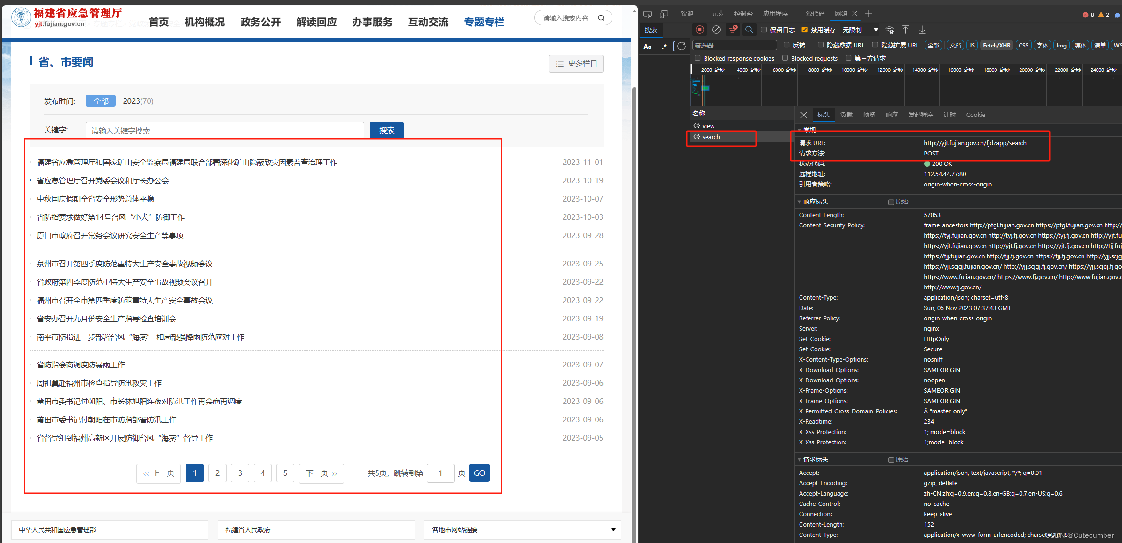Stop recording network log

pyautogui.click(x=700, y=30)
